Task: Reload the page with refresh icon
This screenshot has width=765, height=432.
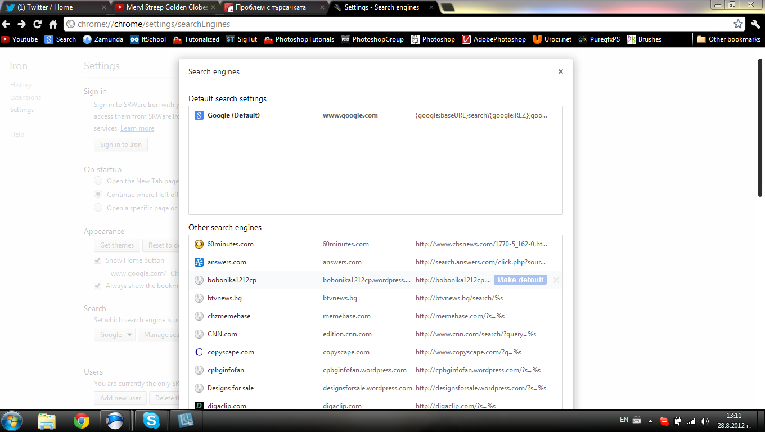Action: (37, 24)
